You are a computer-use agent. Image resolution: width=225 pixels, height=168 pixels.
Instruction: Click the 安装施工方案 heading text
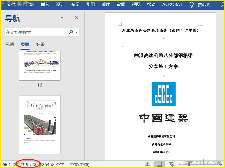(x=163, y=66)
